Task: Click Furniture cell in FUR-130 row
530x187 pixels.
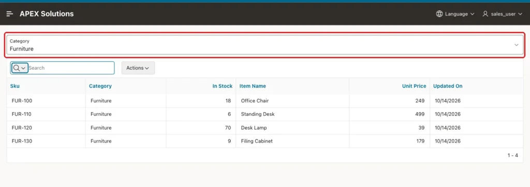Action: point(101,141)
